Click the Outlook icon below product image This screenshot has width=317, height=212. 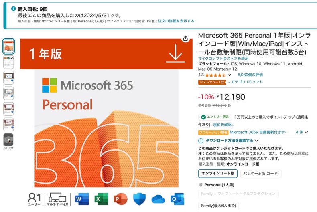coord(177,199)
